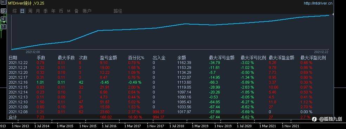Select the 2021.12.10 row date cell

click(18, 102)
